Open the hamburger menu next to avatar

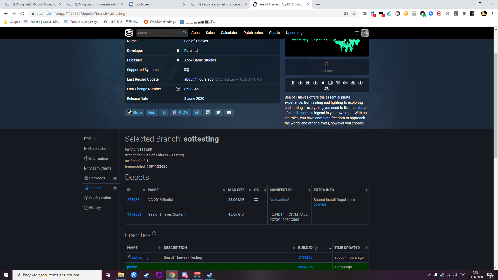pyautogui.click(x=357, y=33)
